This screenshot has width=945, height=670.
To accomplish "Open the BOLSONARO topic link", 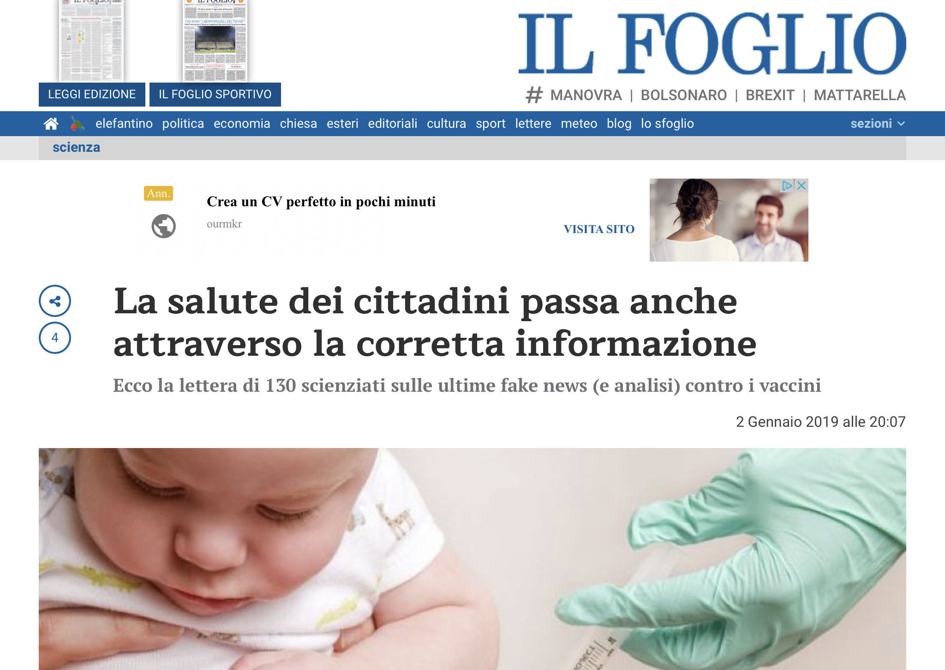I will 684,95.
